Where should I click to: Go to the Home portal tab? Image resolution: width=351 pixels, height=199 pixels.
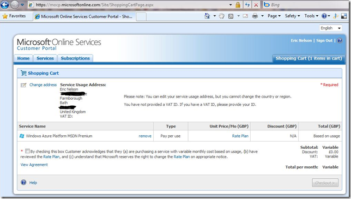pyautogui.click(x=23, y=58)
